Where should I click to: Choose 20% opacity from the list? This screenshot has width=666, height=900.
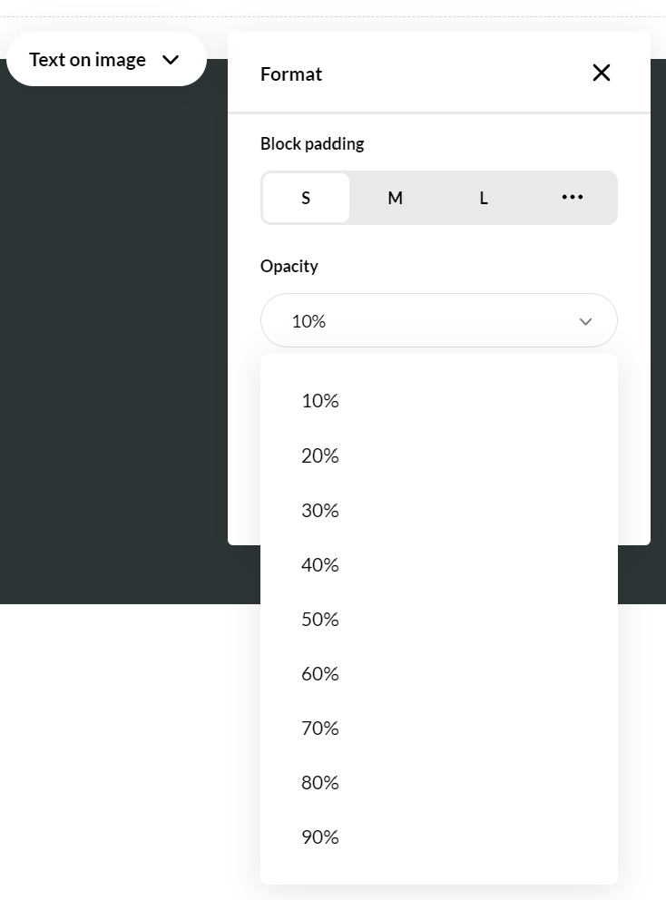[x=320, y=456]
